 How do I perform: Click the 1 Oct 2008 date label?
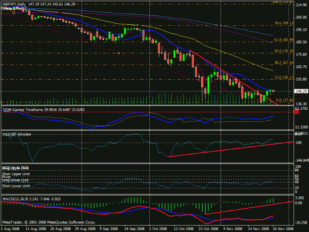point(158,229)
